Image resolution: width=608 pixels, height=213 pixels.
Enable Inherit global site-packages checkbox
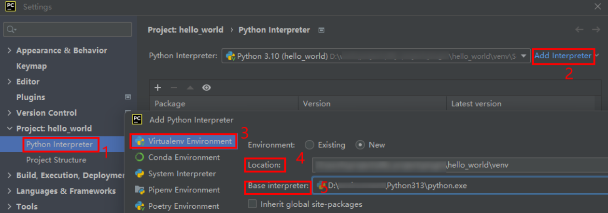tap(252, 204)
